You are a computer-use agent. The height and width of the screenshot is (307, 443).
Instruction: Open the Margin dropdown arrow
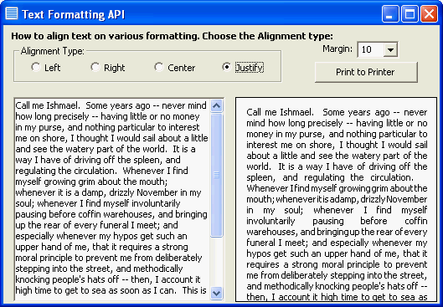coord(390,50)
